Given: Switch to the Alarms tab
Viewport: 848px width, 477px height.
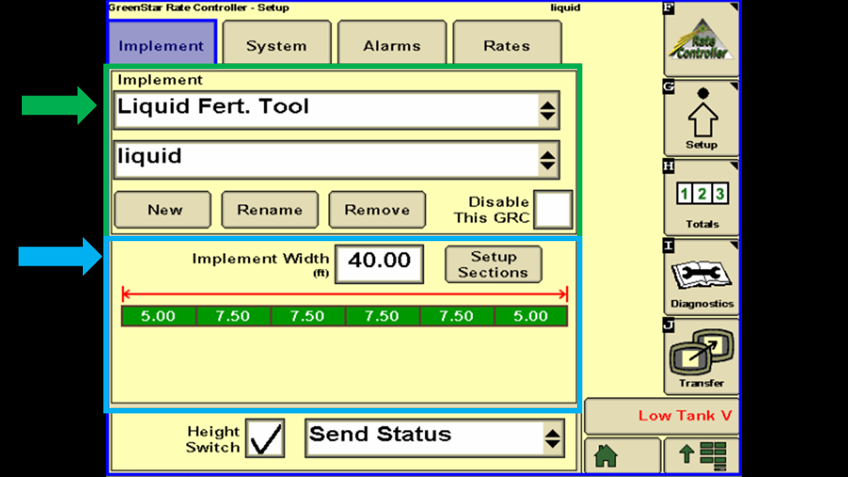Looking at the screenshot, I should [x=392, y=44].
